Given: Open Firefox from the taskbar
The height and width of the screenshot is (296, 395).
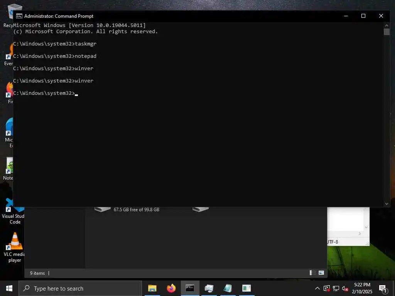Looking at the screenshot, I should pos(171,288).
